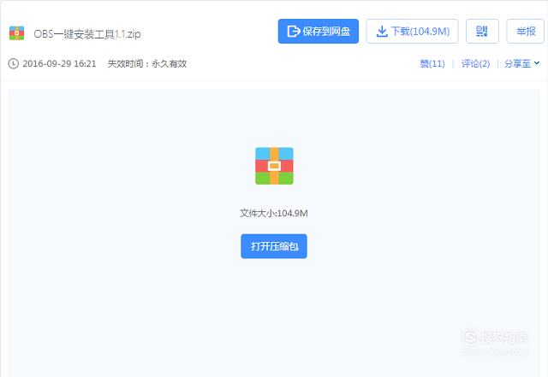This screenshot has height=377, width=548.
Task: Click the 失效时间：永久有效 text
Action: coord(147,63)
